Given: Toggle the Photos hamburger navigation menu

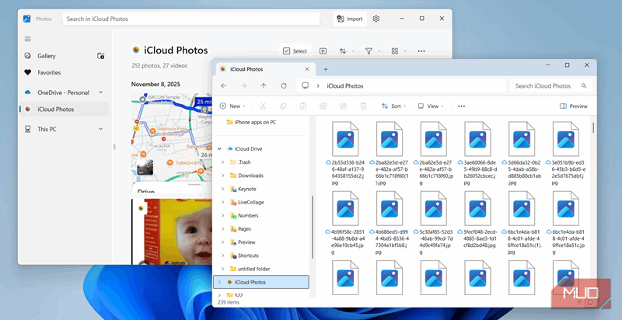Looking at the screenshot, I should point(28,39).
